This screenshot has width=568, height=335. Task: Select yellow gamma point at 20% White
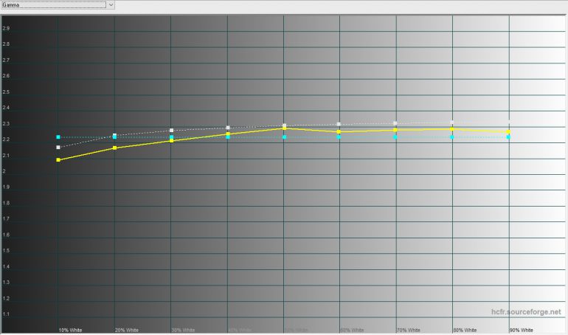pyautogui.click(x=114, y=148)
